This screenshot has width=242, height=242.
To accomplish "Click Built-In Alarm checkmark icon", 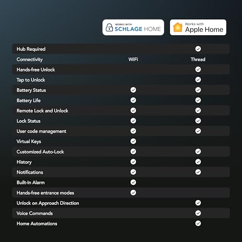I will 133,182.
